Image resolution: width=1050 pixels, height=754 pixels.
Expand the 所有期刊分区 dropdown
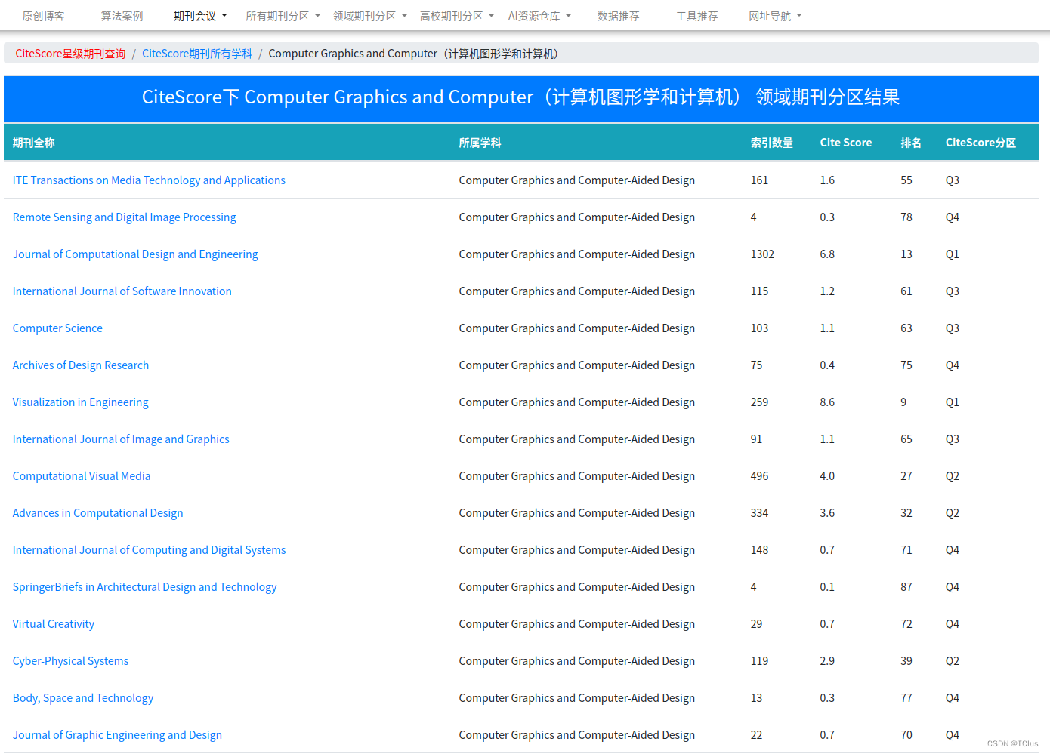283,16
